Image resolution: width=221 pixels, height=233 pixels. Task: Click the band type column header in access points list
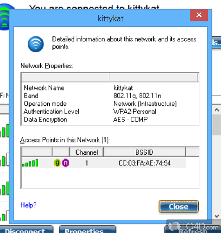(x=61, y=152)
